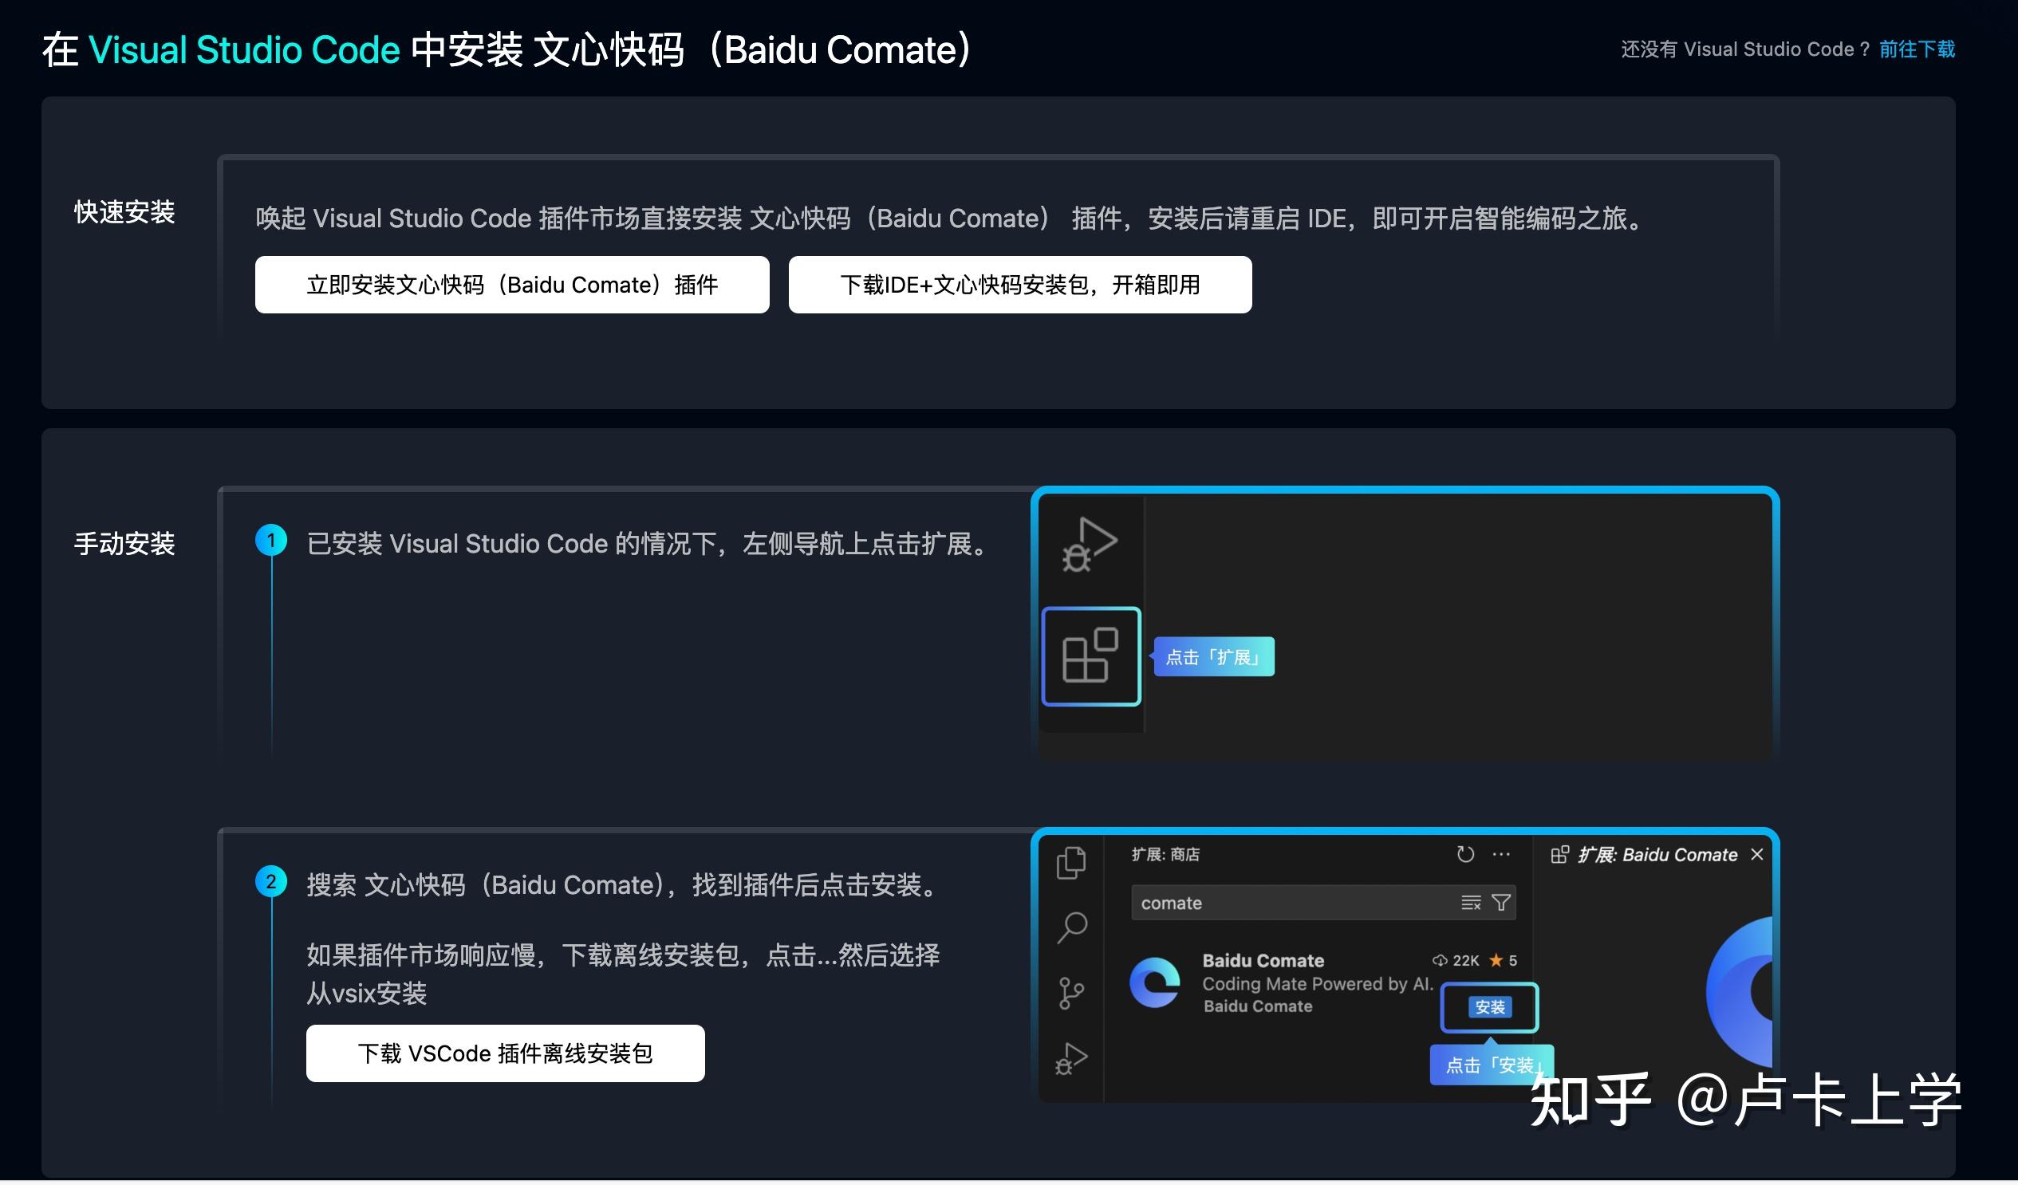Clear the extension search results
This screenshot has width=2018, height=1185.
1471,904
